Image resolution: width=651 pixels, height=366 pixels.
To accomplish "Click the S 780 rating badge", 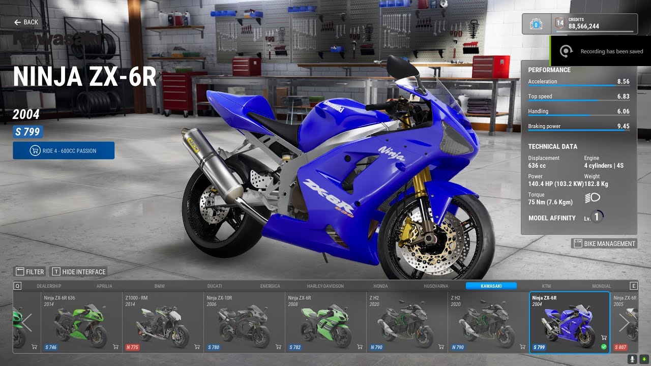I will (213, 347).
